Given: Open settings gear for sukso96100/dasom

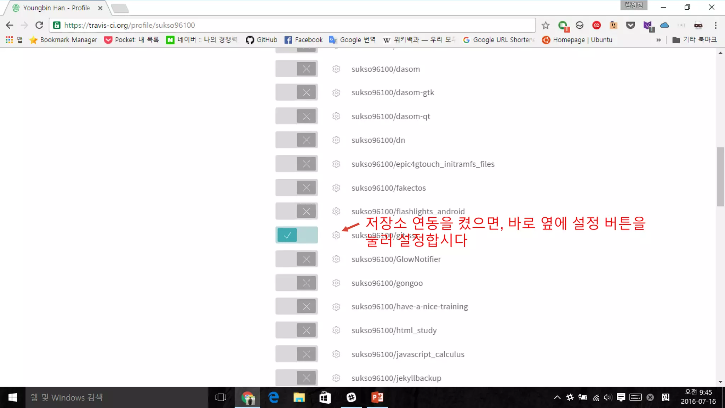Looking at the screenshot, I should tap(336, 69).
